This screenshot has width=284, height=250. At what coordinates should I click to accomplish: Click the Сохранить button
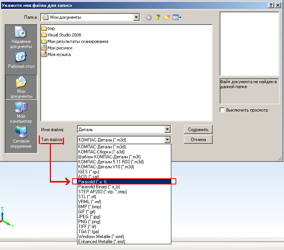pyautogui.click(x=198, y=129)
